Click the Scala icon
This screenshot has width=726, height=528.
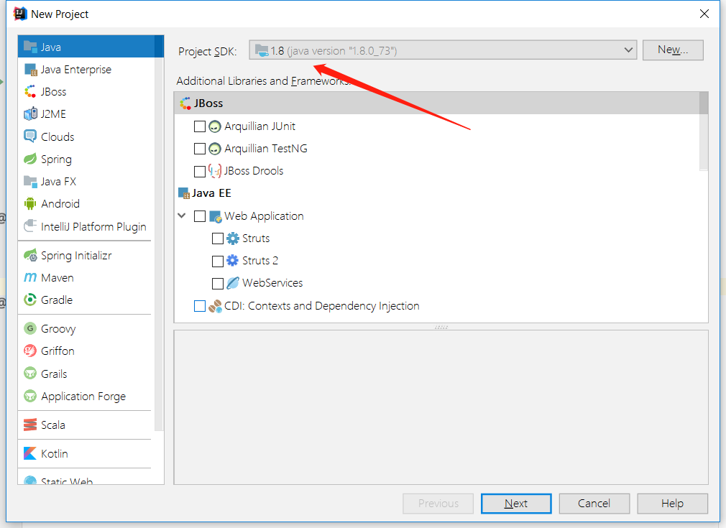(x=30, y=425)
